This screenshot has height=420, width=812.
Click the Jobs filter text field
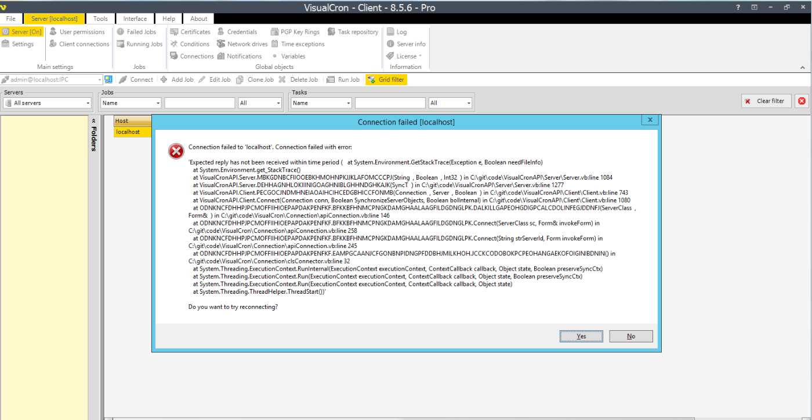[200, 103]
